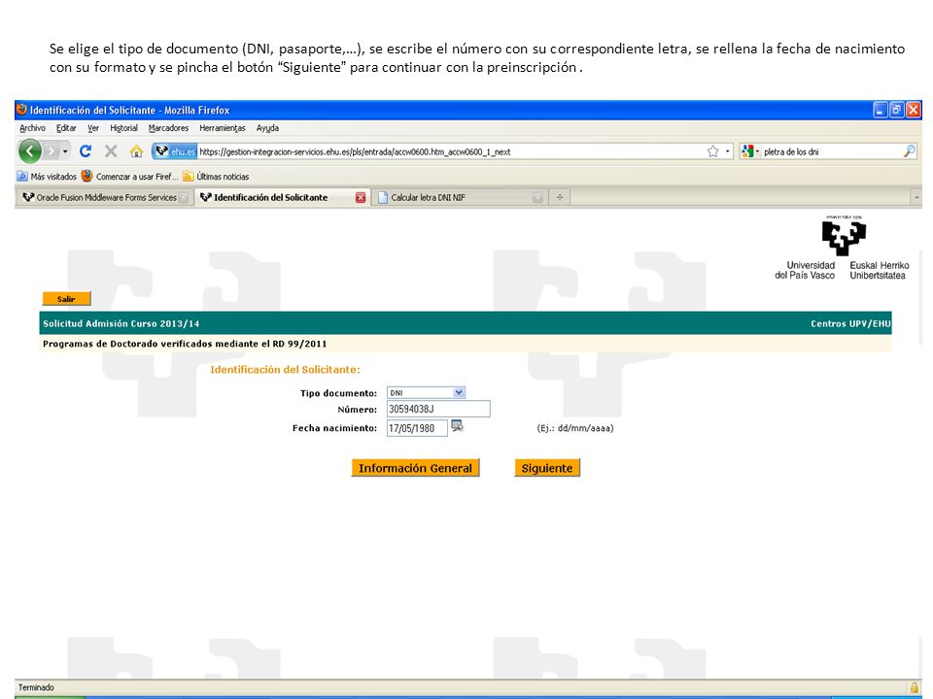The height and width of the screenshot is (699, 933).
Task: Open the calendar picker icon
Action: (x=457, y=425)
